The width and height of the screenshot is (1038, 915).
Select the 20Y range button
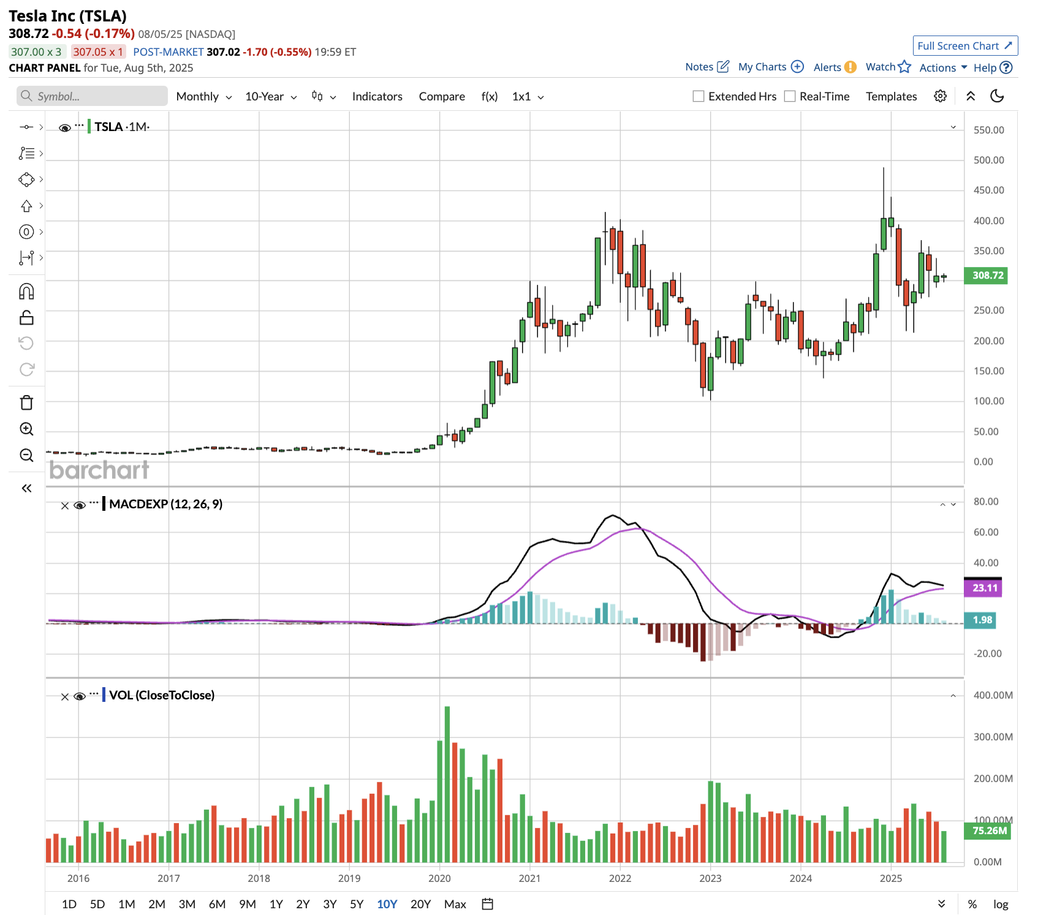click(x=421, y=904)
